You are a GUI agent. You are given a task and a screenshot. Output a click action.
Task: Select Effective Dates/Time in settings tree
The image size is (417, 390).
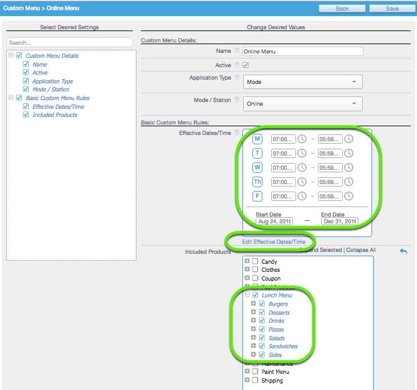click(x=58, y=106)
